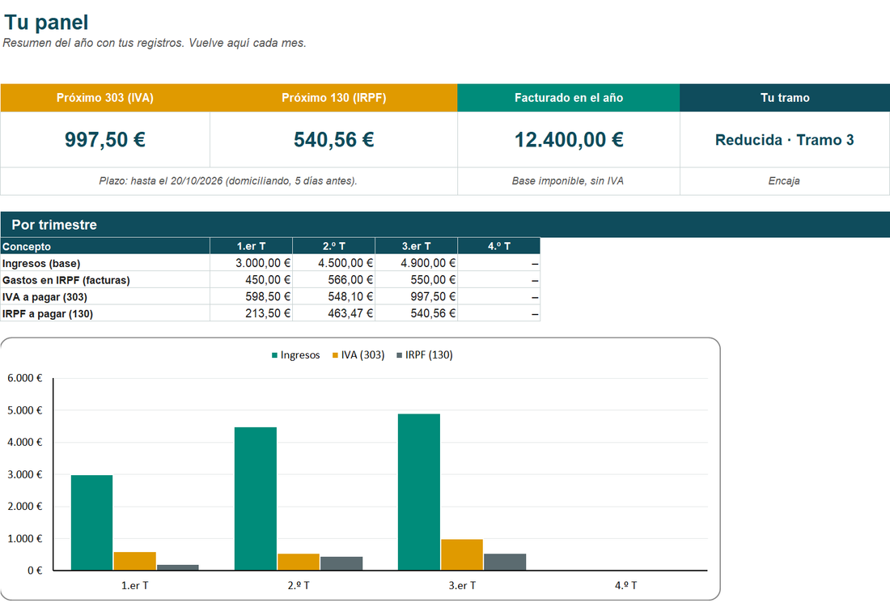The width and height of the screenshot is (890, 607).
Task: Click the 'Próximo 303 (IVA)' header
Action: [x=105, y=98]
